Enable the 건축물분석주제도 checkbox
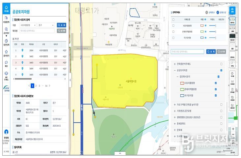This screenshot has height=158, width=241. 221,64
